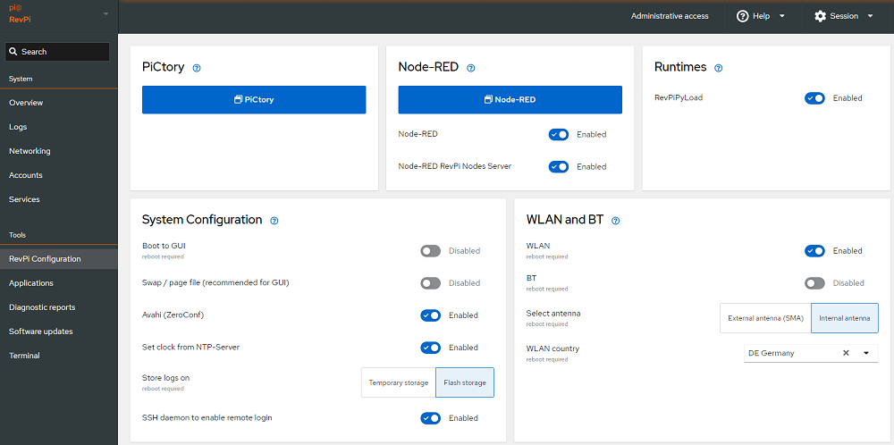This screenshot has width=894, height=445.
Task: Open the Runtimes help icon
Action: 719,68
